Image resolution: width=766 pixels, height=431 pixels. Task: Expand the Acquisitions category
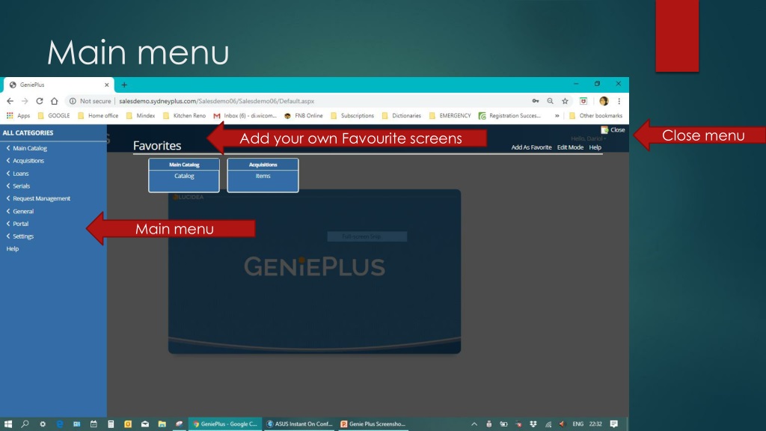tap(25, 161)
